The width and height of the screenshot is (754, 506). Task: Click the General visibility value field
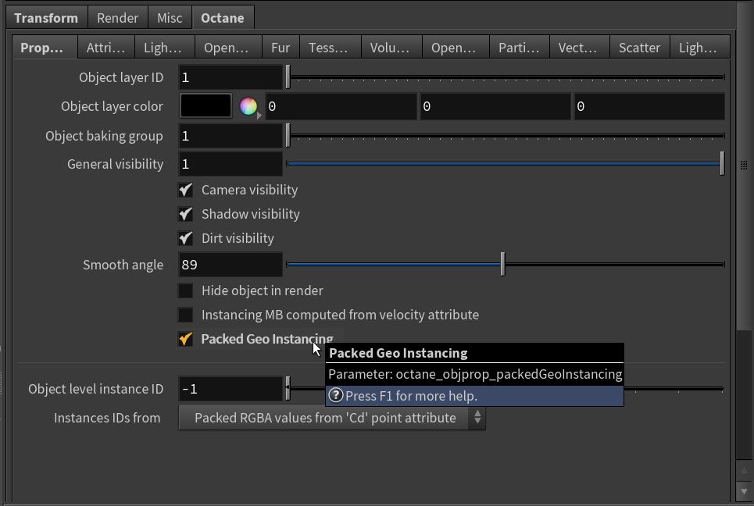tap(230, 164)
